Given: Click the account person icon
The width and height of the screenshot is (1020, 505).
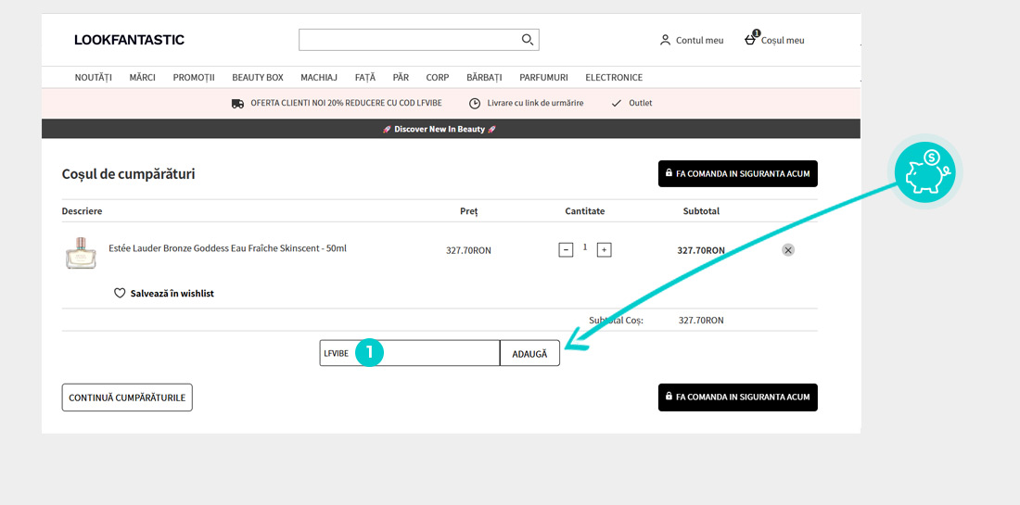Looking at the screenshot, I should click(665, 40).
